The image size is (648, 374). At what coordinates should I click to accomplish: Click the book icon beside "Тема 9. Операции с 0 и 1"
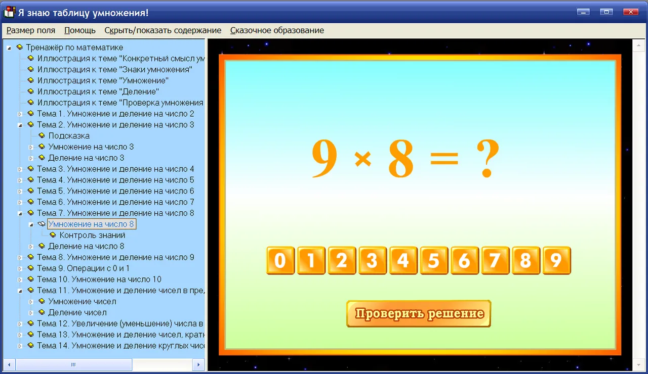31,268
